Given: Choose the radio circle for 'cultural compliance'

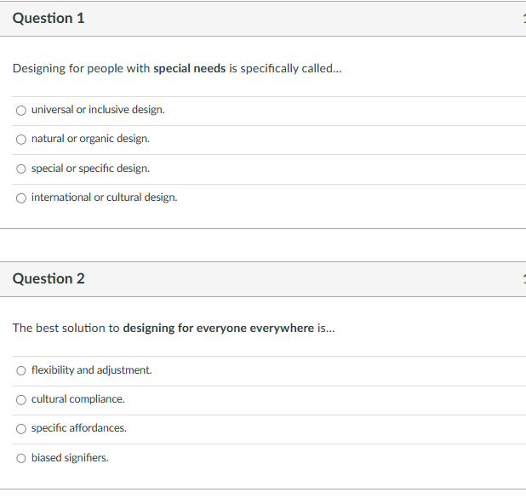Looking at the screenshot, I should (20, 399).
